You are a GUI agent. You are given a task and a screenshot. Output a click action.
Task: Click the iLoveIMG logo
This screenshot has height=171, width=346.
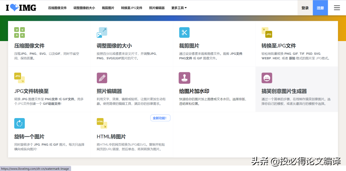(21, 8)
